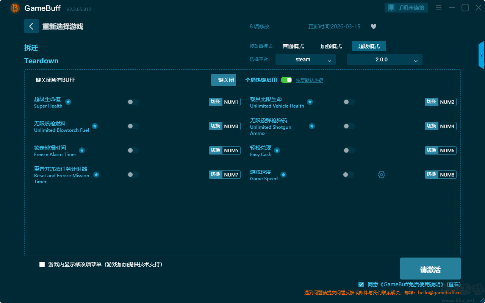
Task: Open the steam platform dropdown
Action: (x=306, y=59)
